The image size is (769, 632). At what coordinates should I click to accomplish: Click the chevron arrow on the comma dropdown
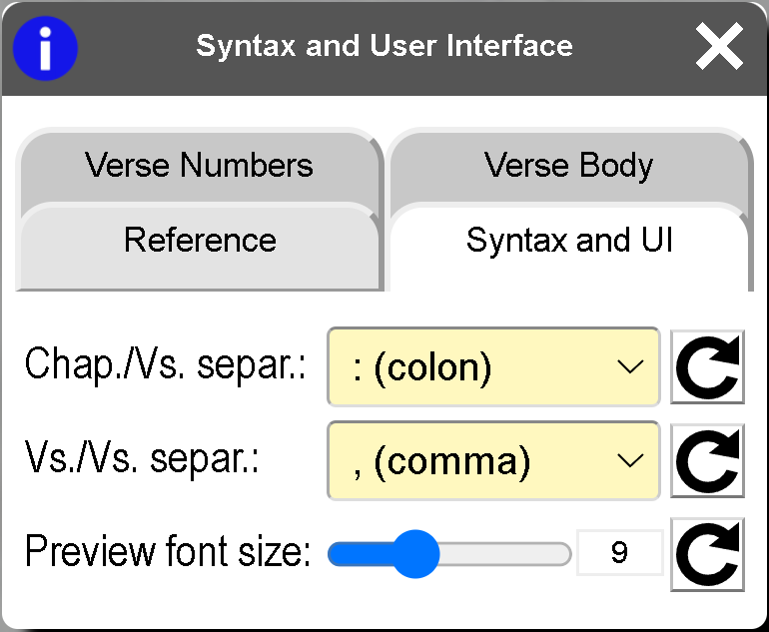(630, 461)
